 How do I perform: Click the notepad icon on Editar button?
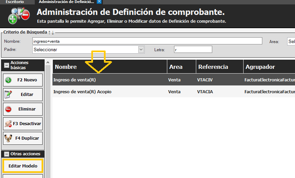coord(9,95)
